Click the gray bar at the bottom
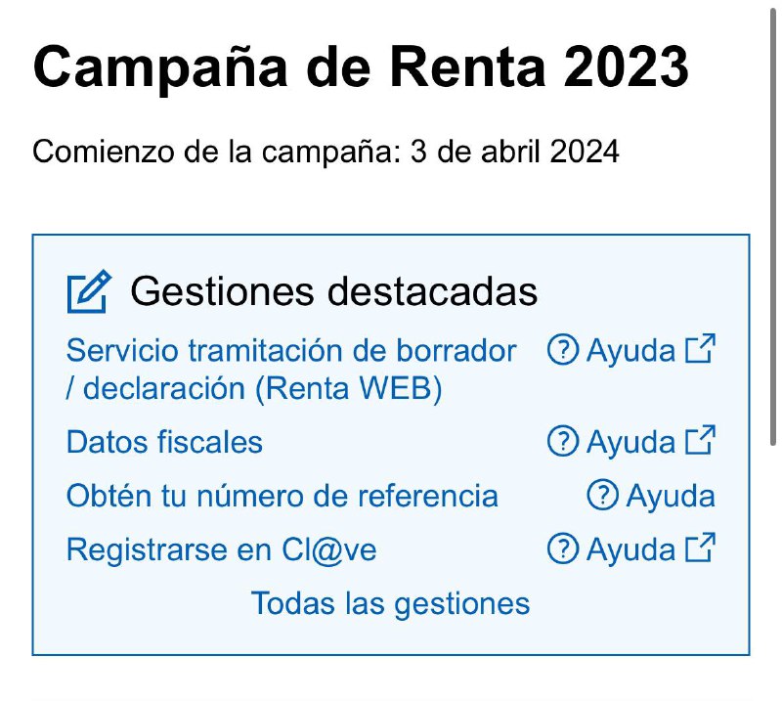The image size is (782, 701). pos(391,696)
